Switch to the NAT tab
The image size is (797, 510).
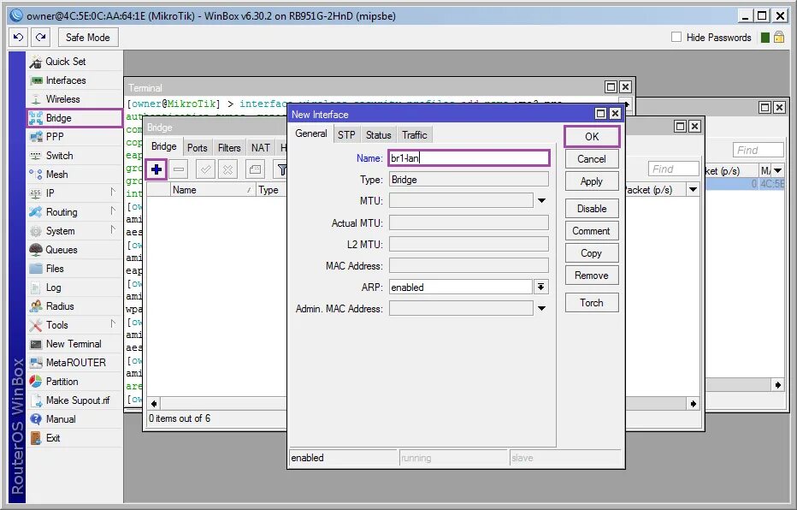[261, 147]
